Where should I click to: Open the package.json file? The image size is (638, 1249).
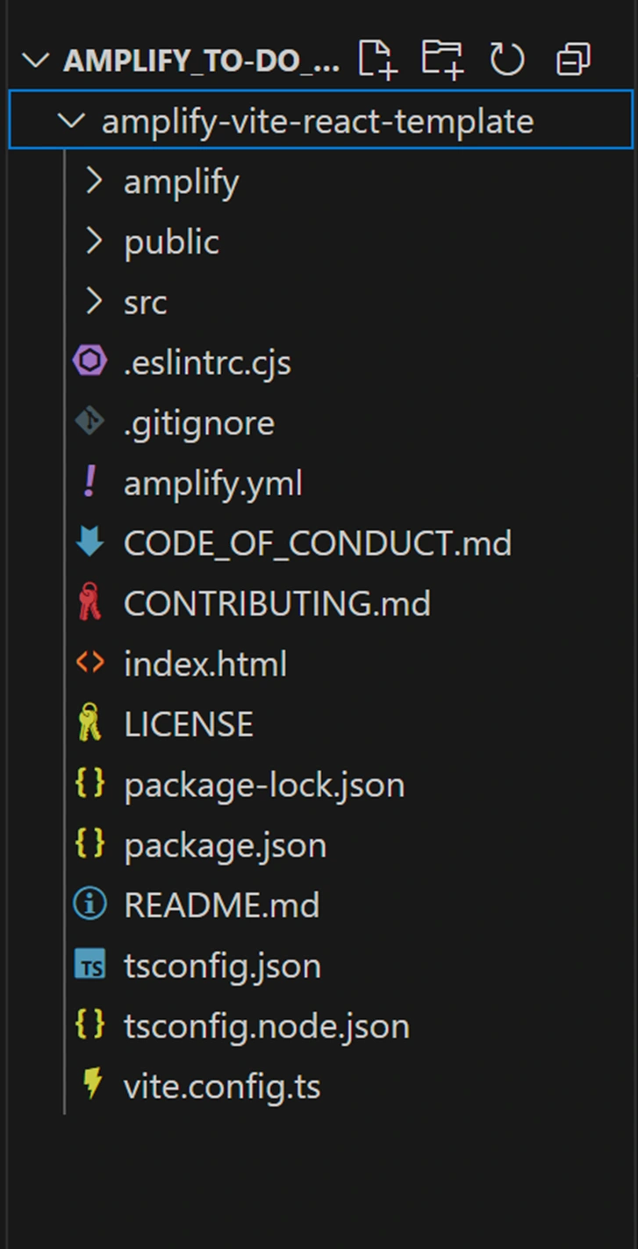pos(225,845)
